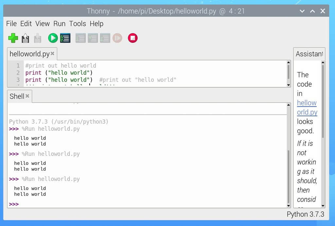Click the Shell scrollbar down arrow

289,206
